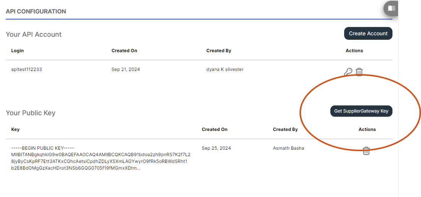Click the key icon for apitest112233
421x197 pixels.
point(348,72)
